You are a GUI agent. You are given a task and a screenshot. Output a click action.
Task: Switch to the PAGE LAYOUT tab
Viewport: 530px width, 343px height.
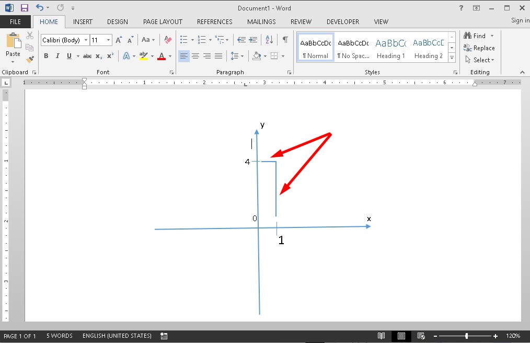163,22
